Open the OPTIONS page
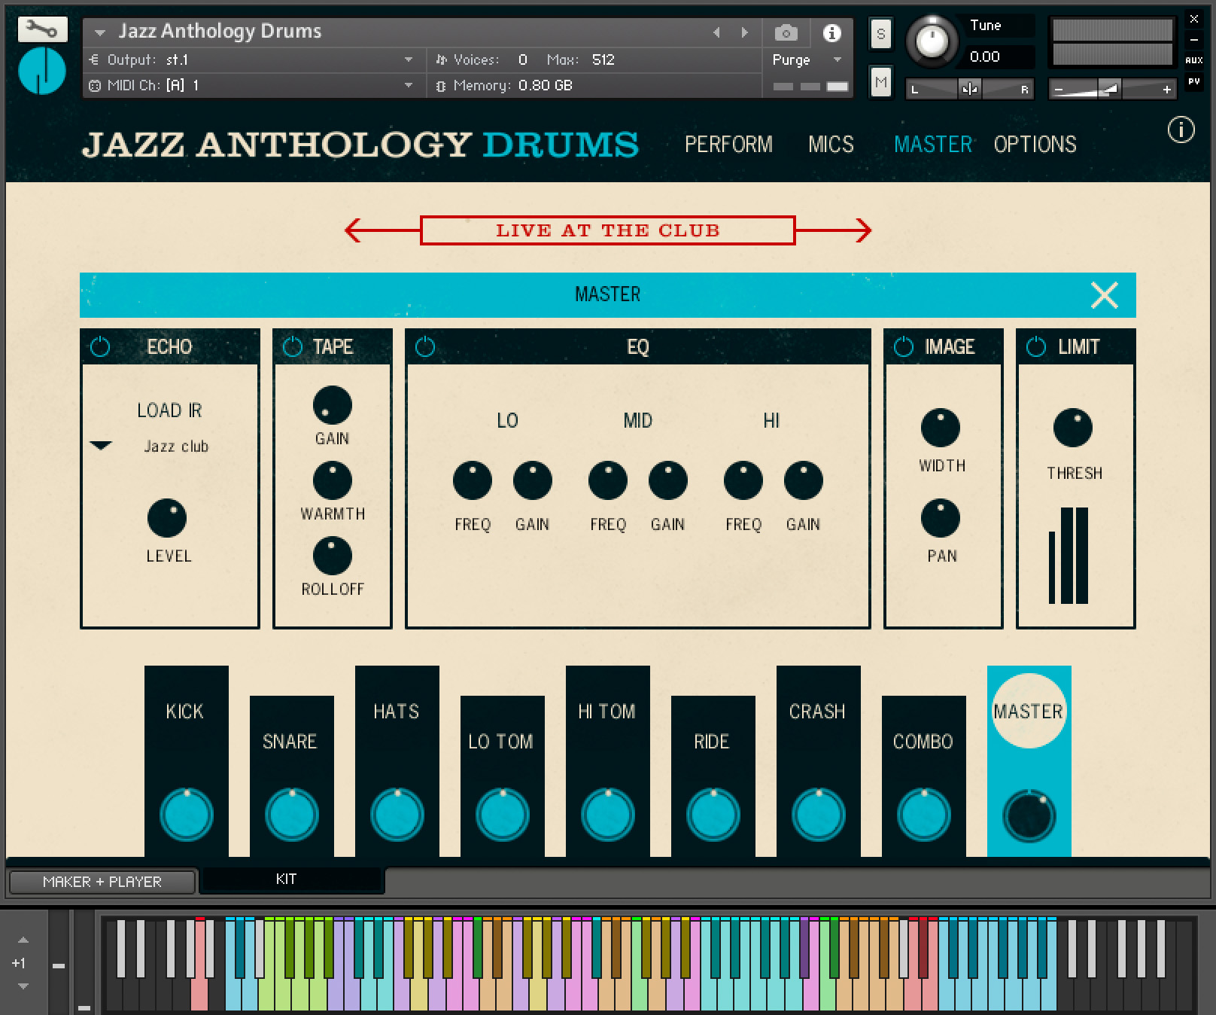 [1035, 145]
